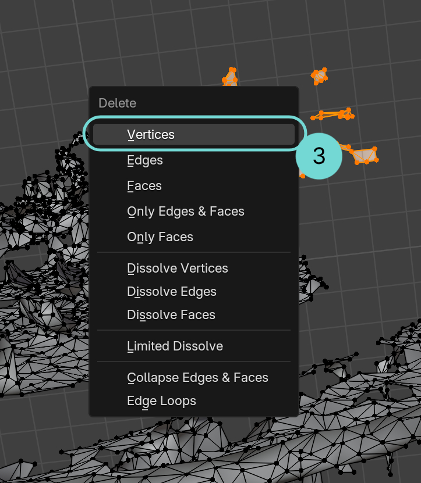Click the gray mesh strip below the menu
The height and width of the screenshot is (483, 421).
[233, 448]
